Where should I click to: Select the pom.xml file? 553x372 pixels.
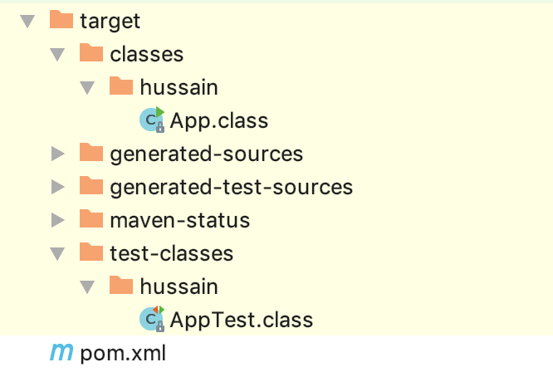pos(123,354)
